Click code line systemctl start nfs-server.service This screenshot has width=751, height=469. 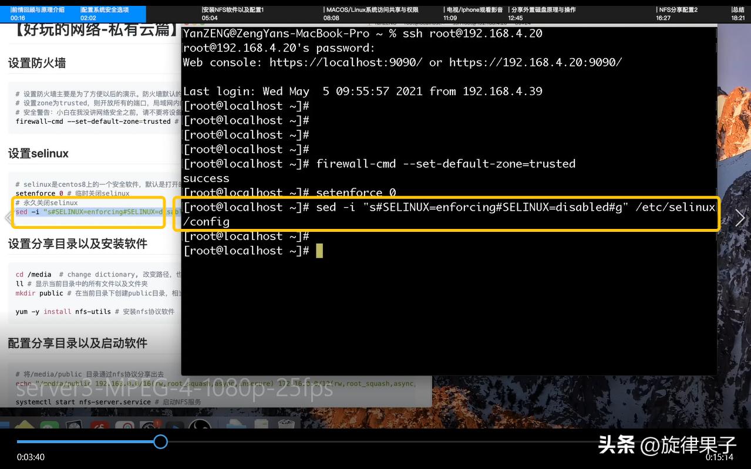108,402
